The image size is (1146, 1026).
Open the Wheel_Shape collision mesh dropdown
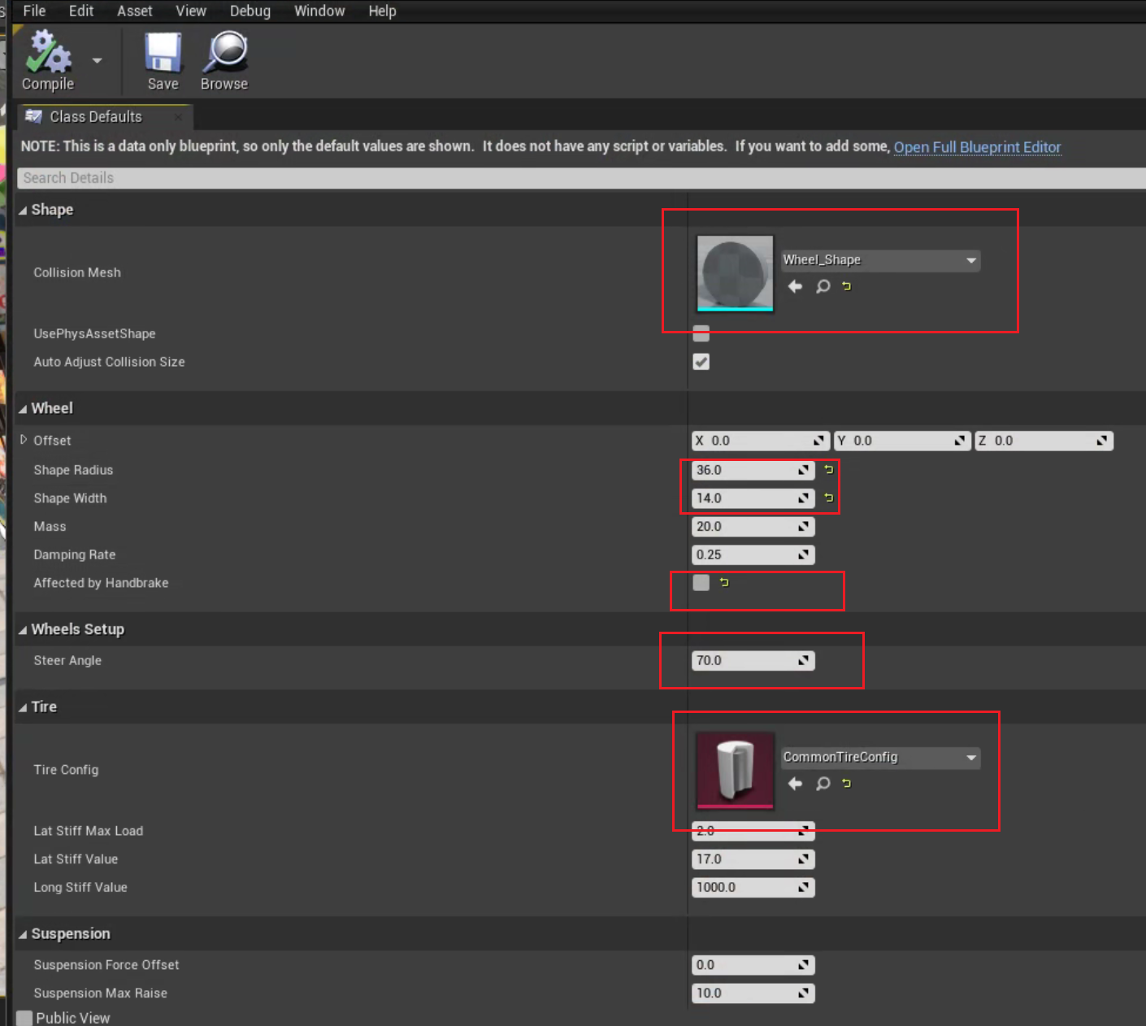click(x=880, y=260)
